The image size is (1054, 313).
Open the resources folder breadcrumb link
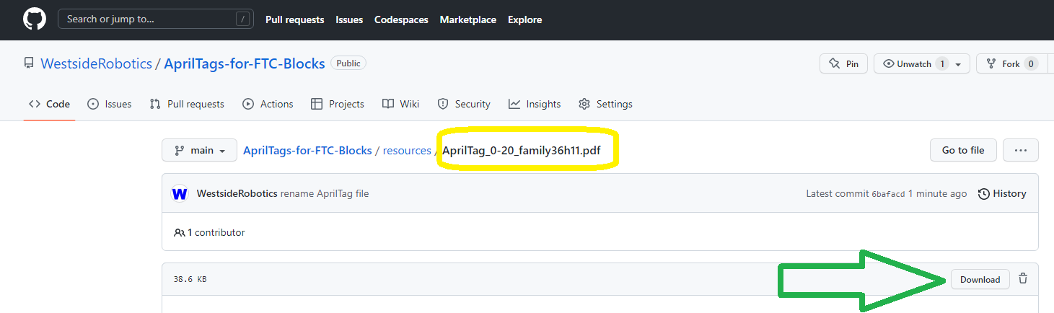[407, 151]
